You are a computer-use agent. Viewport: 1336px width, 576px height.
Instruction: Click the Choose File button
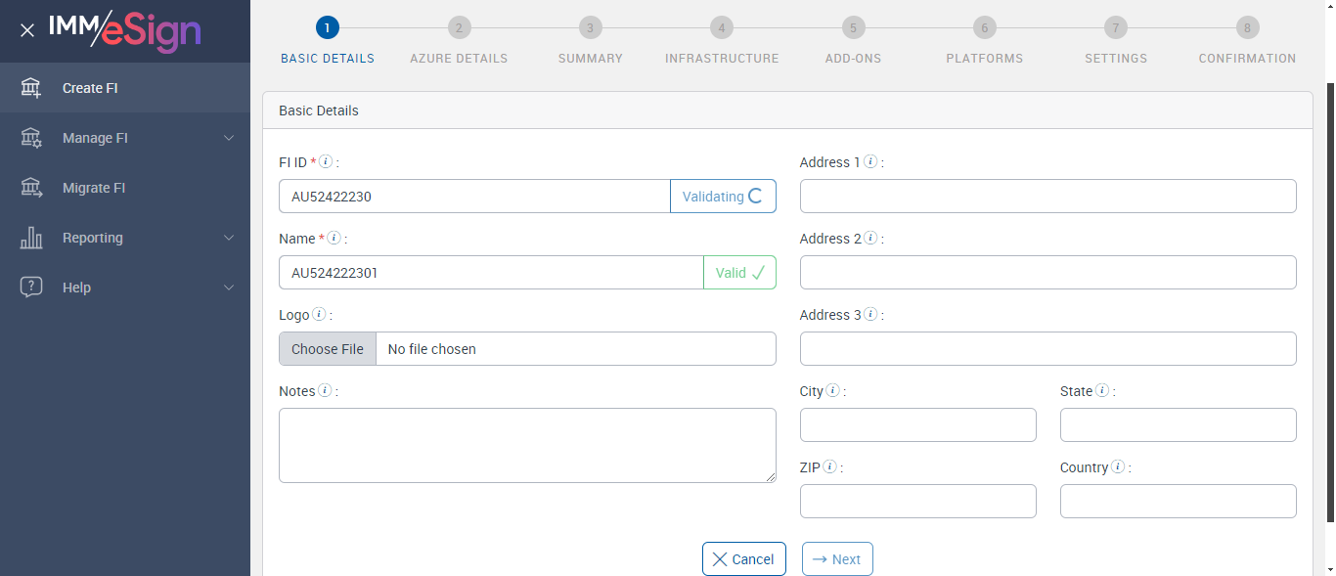[x=328, y=349]
